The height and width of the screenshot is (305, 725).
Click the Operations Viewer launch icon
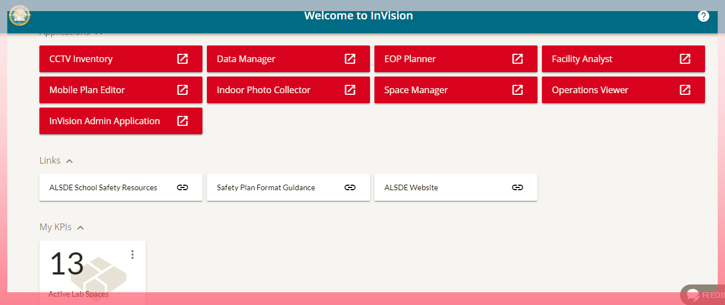pos(685,90)
